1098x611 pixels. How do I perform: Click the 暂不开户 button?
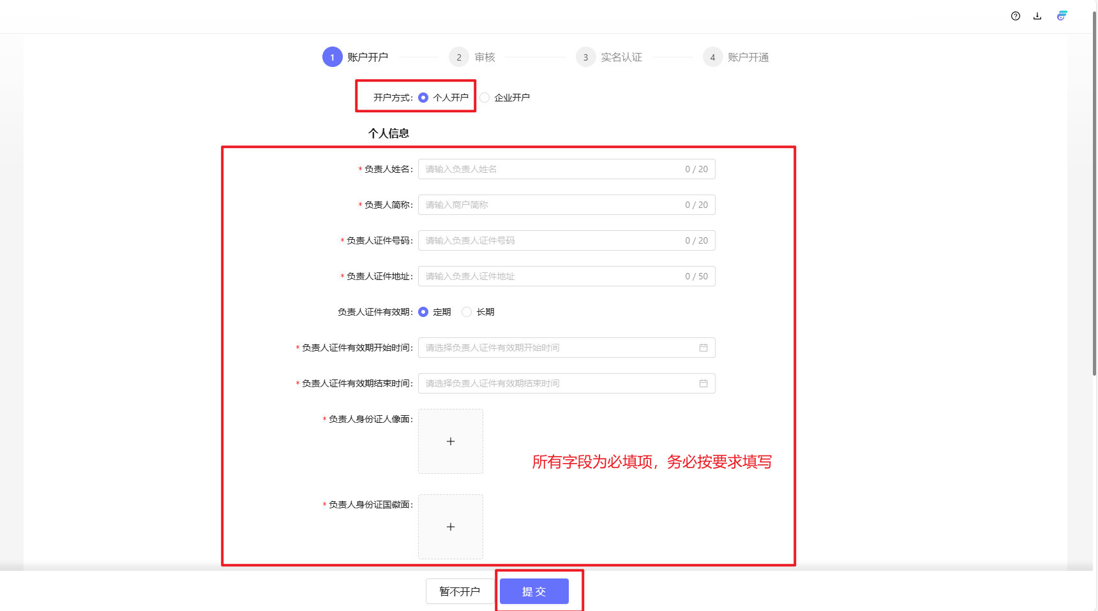460,591
